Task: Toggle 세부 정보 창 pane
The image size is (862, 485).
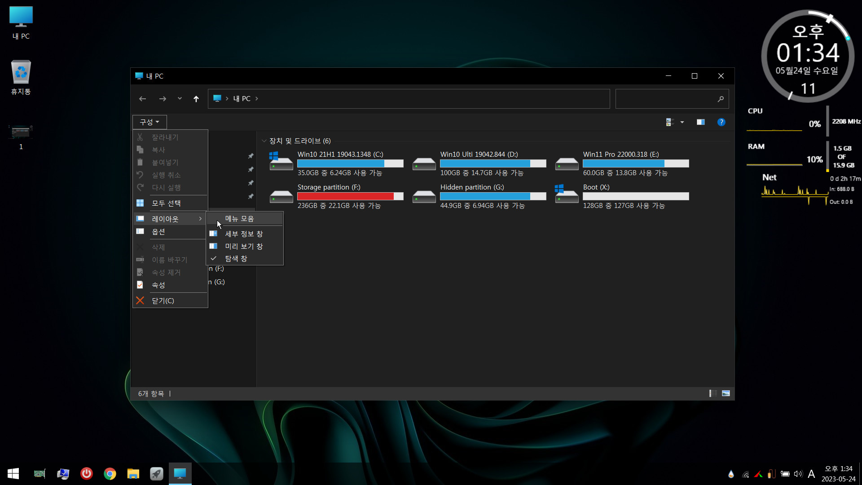Action: pyautogui.click(x=245, y=234)
